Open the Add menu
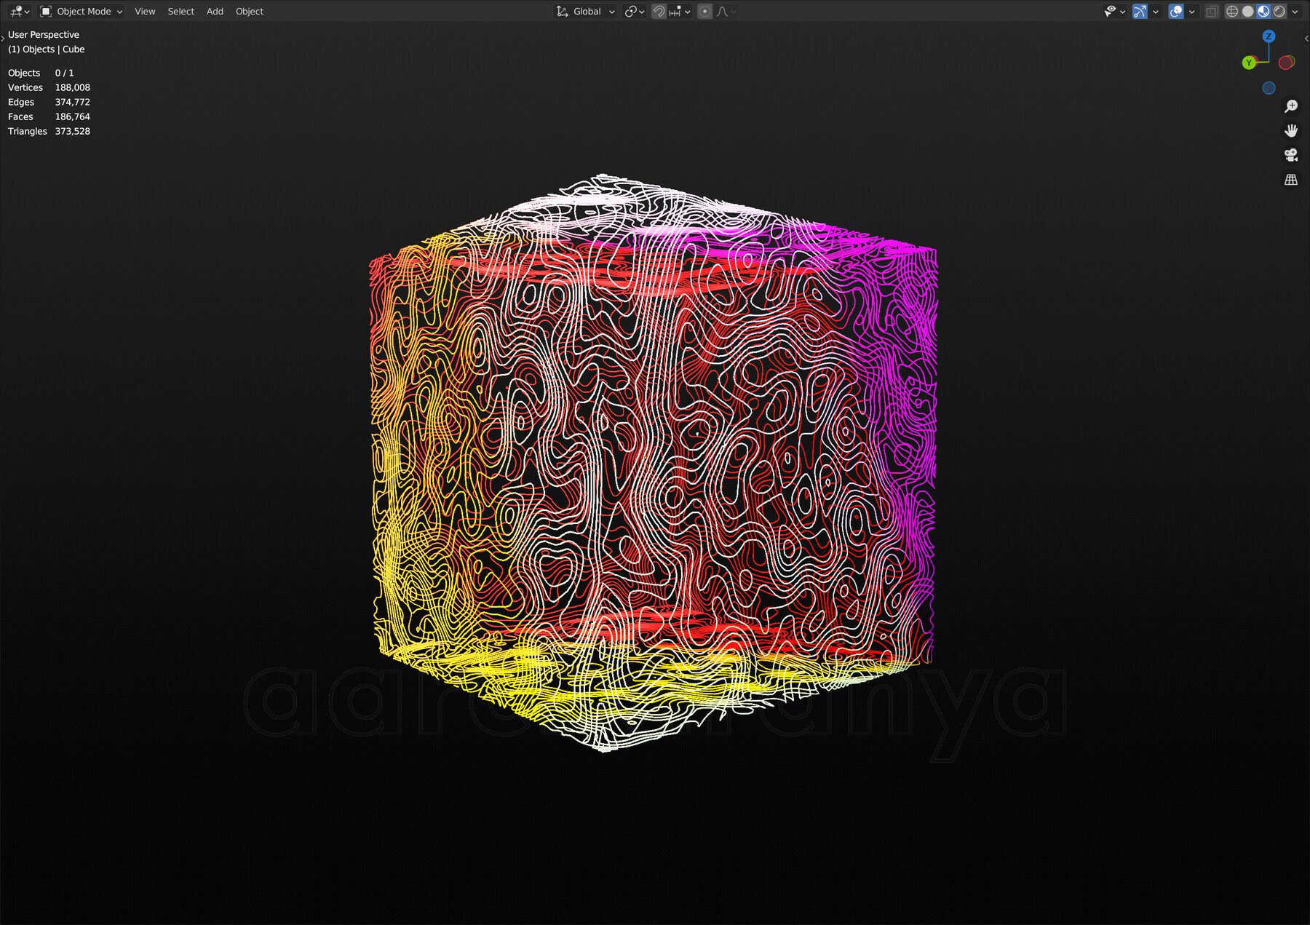The image size is (1310, 925). (214, 11)
